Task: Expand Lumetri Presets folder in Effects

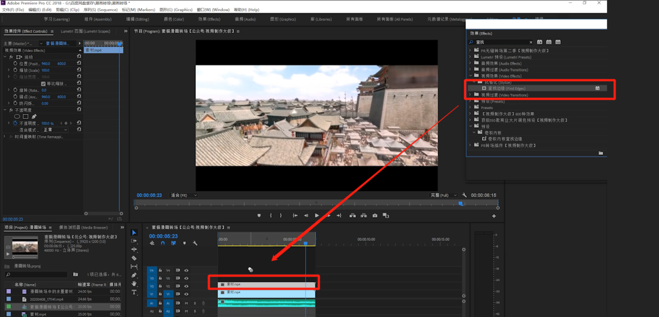Action: (470, 57)
